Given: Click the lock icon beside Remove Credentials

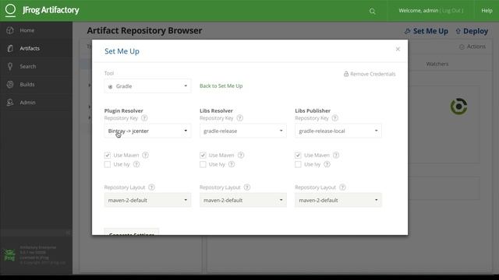Looking at the screenshot, I should [x=346, y=74].
